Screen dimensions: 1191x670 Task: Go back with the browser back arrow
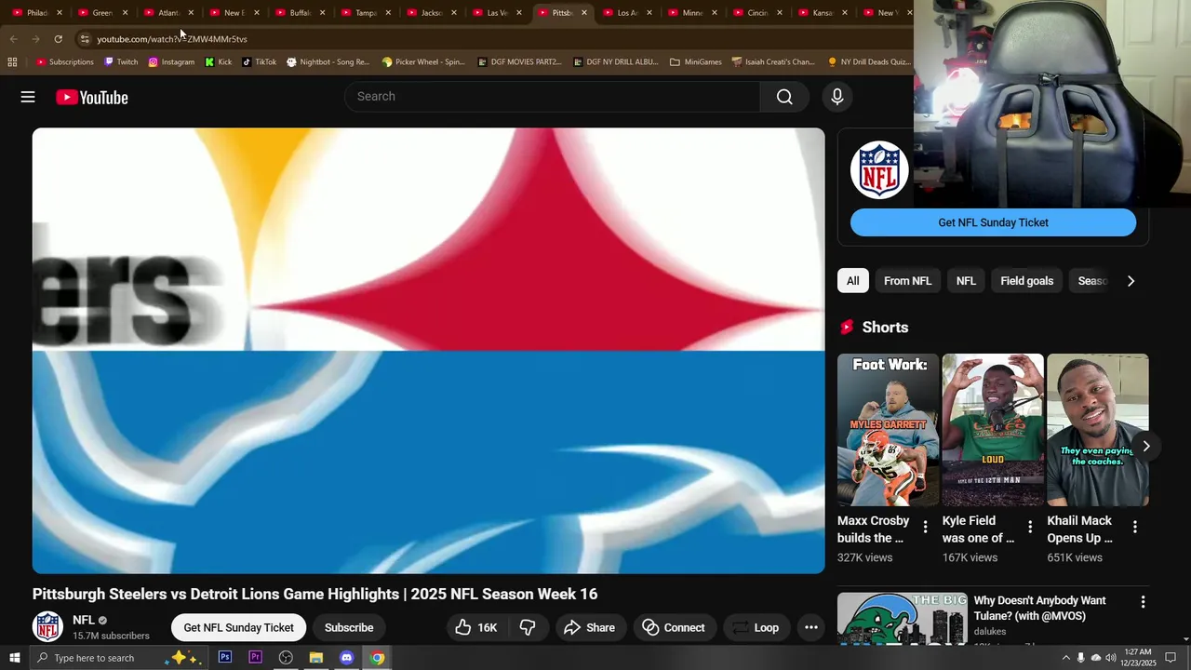[13, 39]
